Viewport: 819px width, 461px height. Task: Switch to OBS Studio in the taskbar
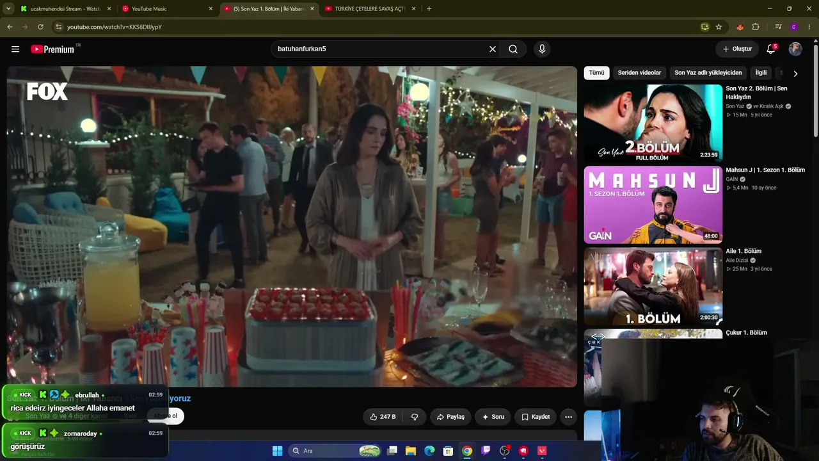click(x=505, y=451)
